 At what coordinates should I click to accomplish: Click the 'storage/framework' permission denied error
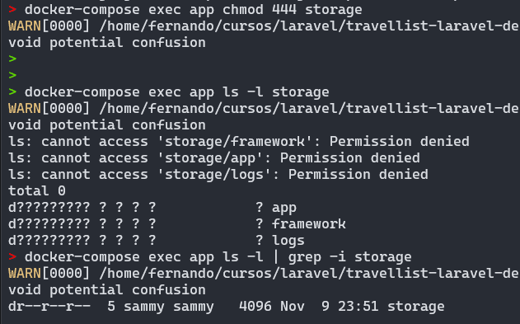point(239,142)
